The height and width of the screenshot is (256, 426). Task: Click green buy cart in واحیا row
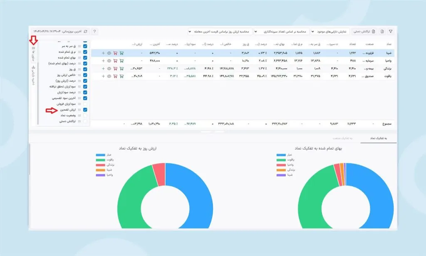121,61
